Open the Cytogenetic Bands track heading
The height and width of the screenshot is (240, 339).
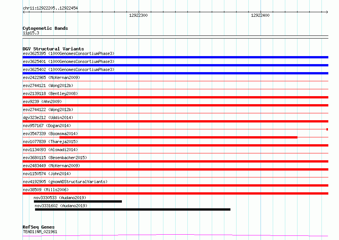(x=45, y=28)
